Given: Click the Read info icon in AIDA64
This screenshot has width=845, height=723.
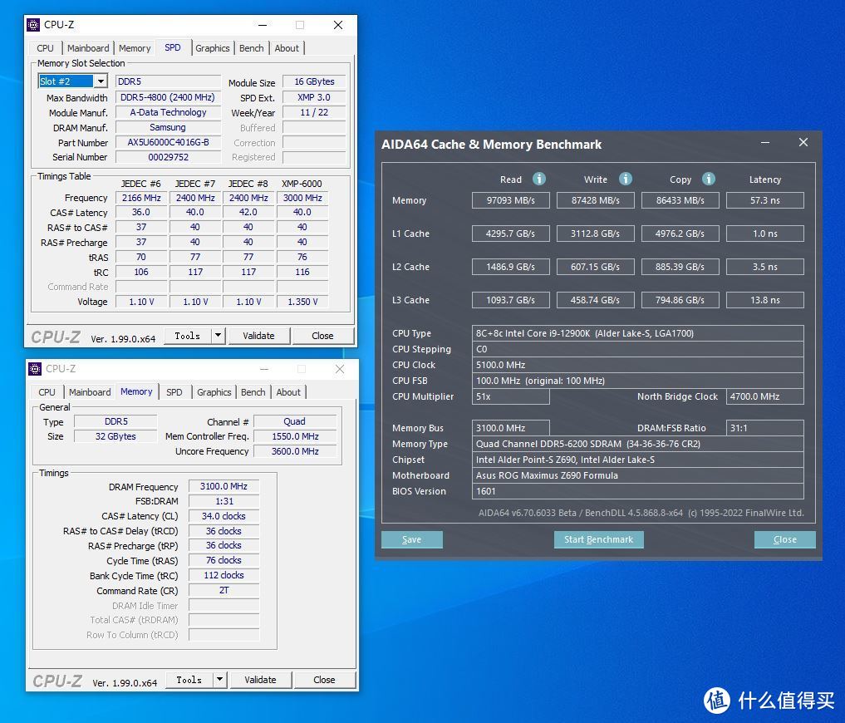Looking at the screenshot, I should pos(538,179).
